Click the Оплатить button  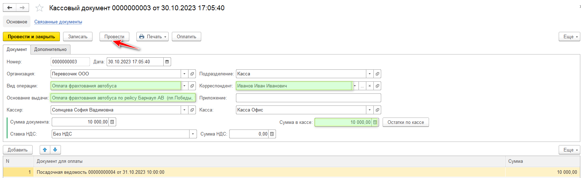pyautogui.click(x=186, y=36)
